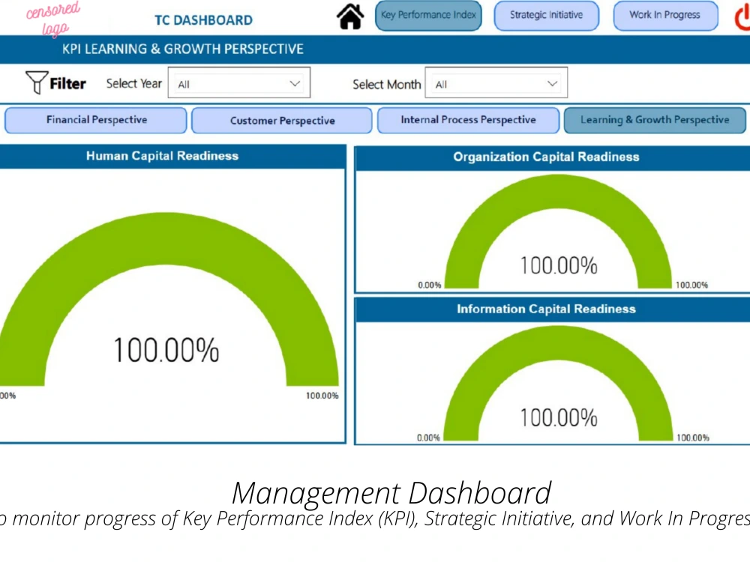
Task: Click Information Capital gauge 100.00% center value
Action: click(x=559, y=417)
